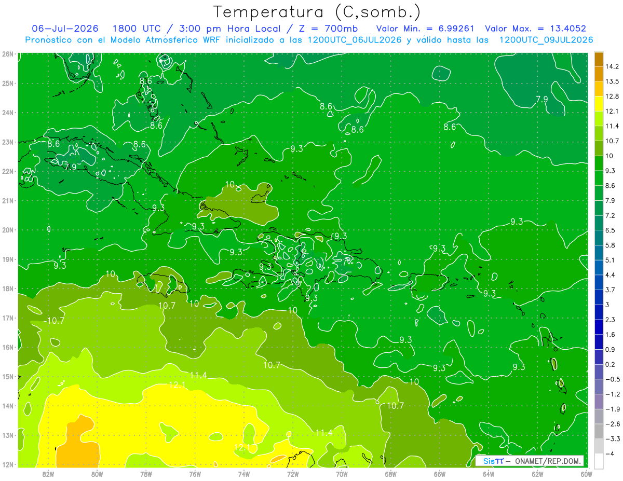Click the '78W' longitude axis label

[146, 473]
